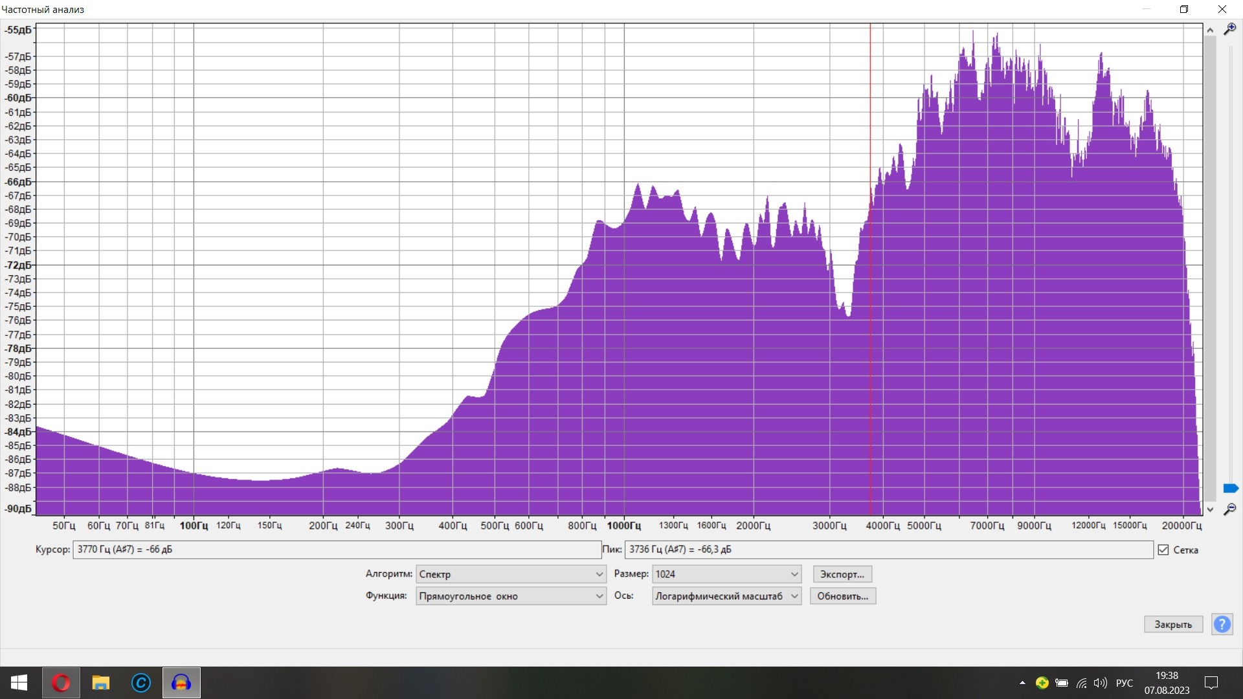1243x699 pixels.
Task: Click the red cursor line in the spectrum
Action: pyautogui.click(x=870, y=269)
